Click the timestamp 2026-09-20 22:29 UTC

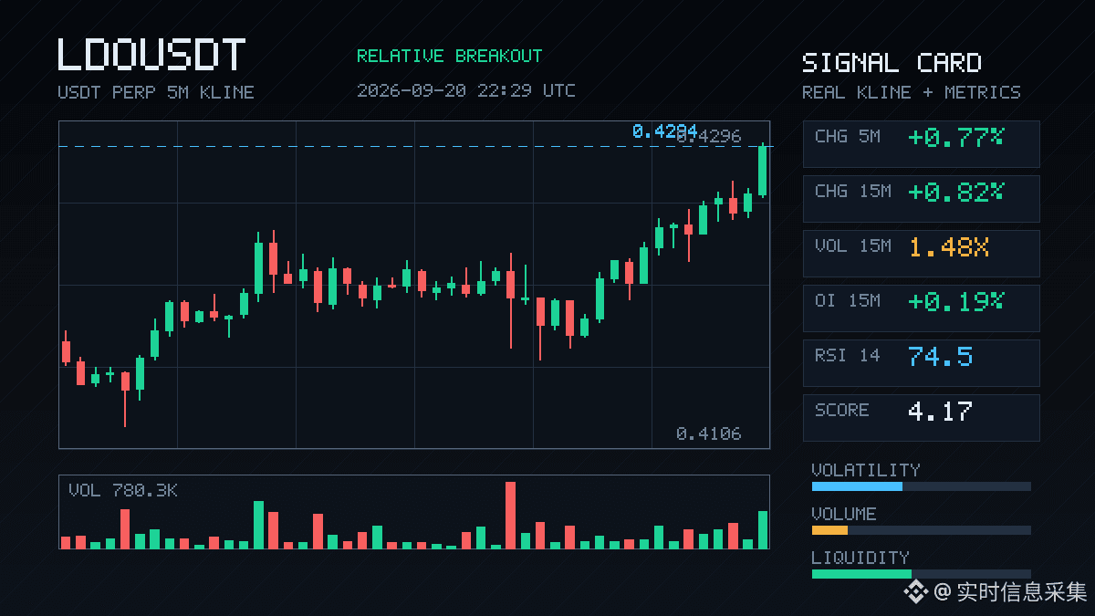point(466,90)
